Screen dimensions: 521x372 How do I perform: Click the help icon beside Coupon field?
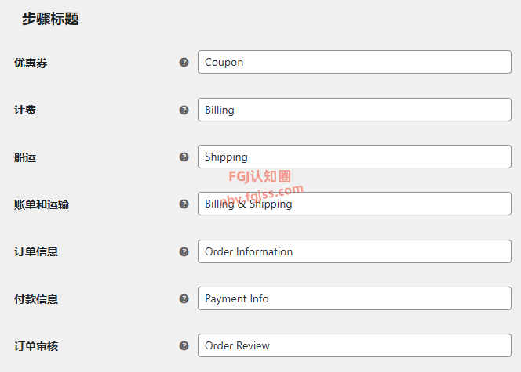(184, 62)
